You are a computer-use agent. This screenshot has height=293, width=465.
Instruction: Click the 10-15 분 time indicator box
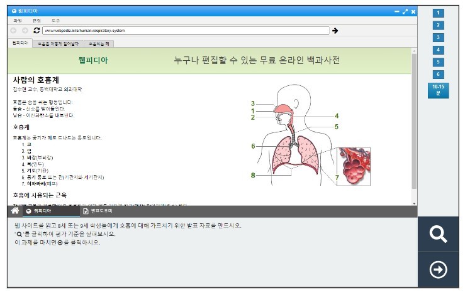[x=438, y=90]
